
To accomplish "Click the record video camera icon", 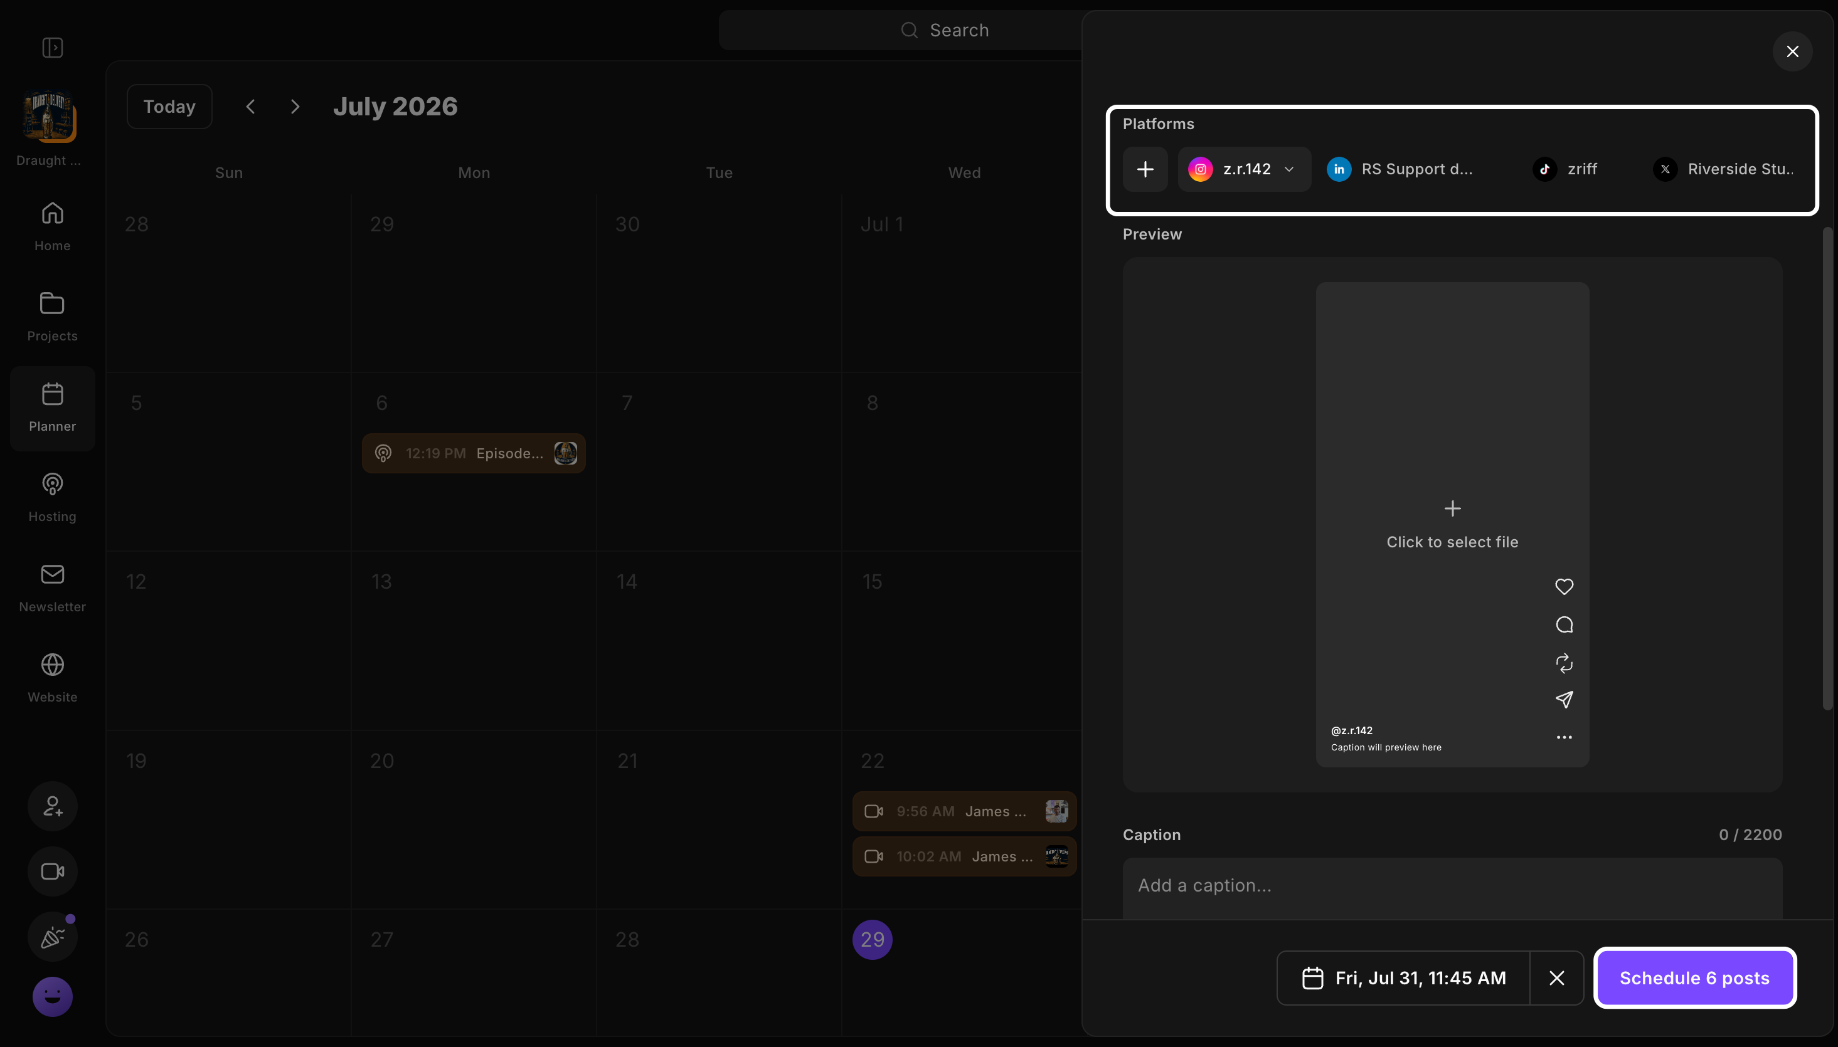I will [53, 871].
